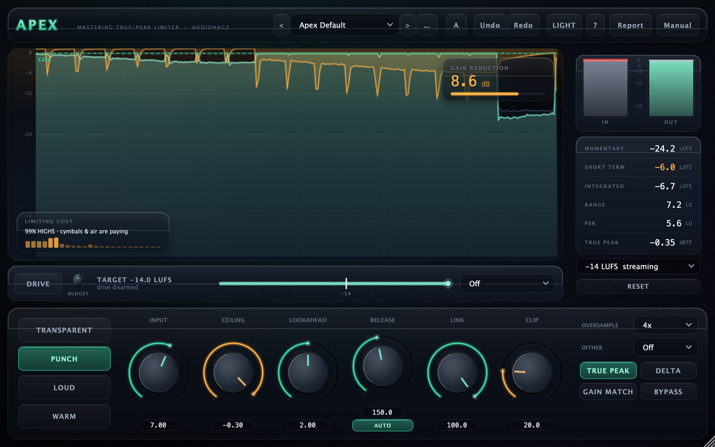Toggle the LIGHT theme
This screenshot has width=715, height=447.
click(x=564, y=25)
